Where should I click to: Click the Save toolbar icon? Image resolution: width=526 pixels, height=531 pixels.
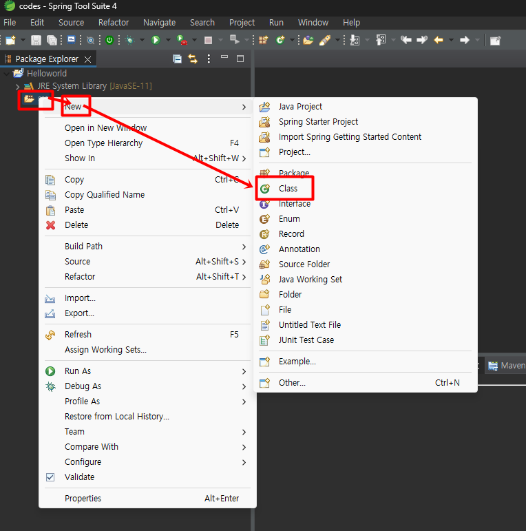point(36,41)
